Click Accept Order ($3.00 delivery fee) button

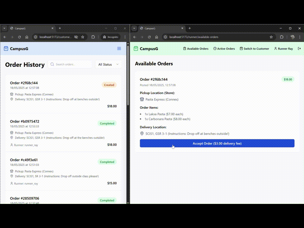pos(217,143)
